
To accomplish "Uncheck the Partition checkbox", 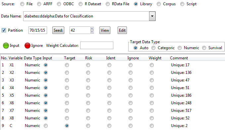I will (4, 30).
